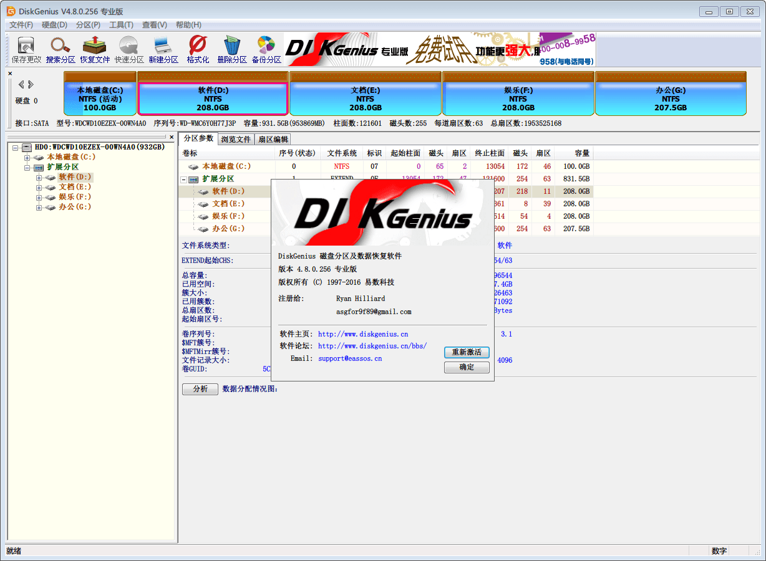Expand 本地磁盘(C:) in the tree

(x=27, y=158)
